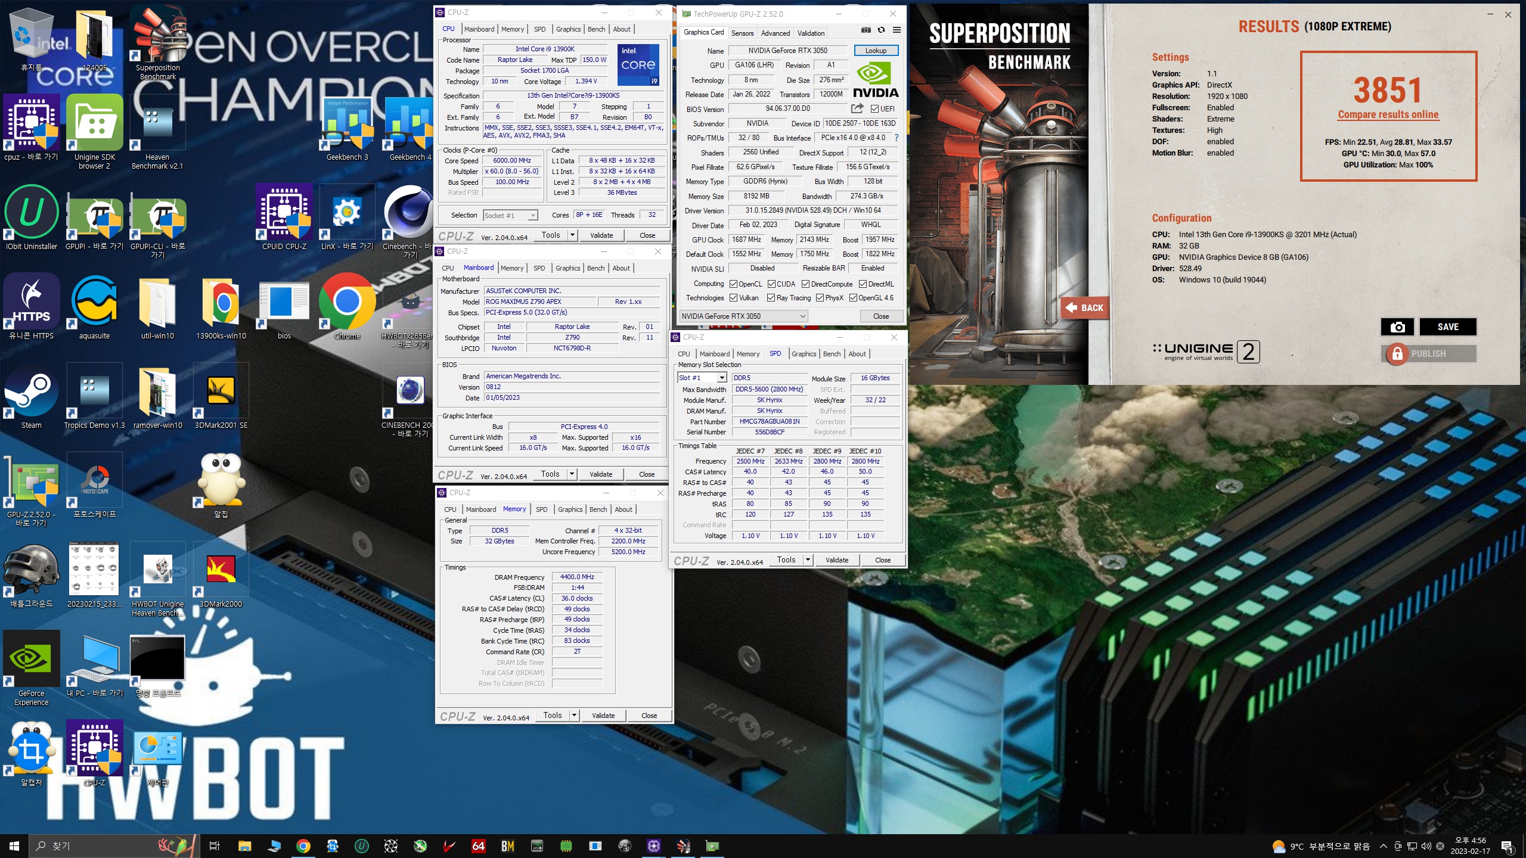Viewport: 1526px width, 858px height.
Task: Open Chrome from taskbar
Action: (x=303, y=845)
